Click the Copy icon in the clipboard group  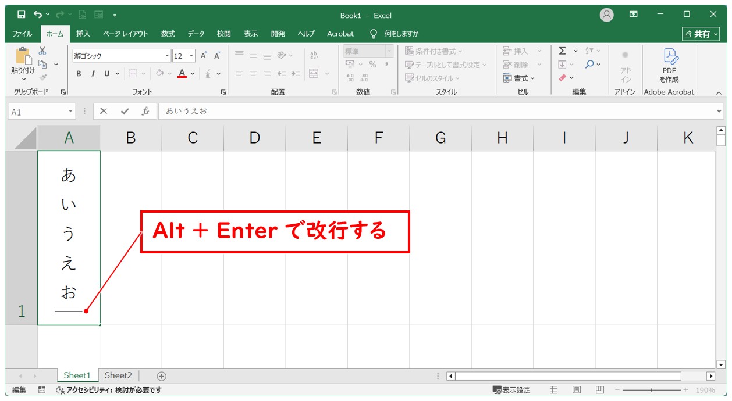pos(42,64)
